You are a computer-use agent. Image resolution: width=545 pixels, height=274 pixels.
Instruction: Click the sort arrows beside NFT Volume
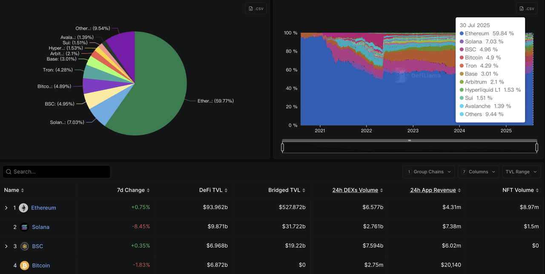[x=537, y=190]
